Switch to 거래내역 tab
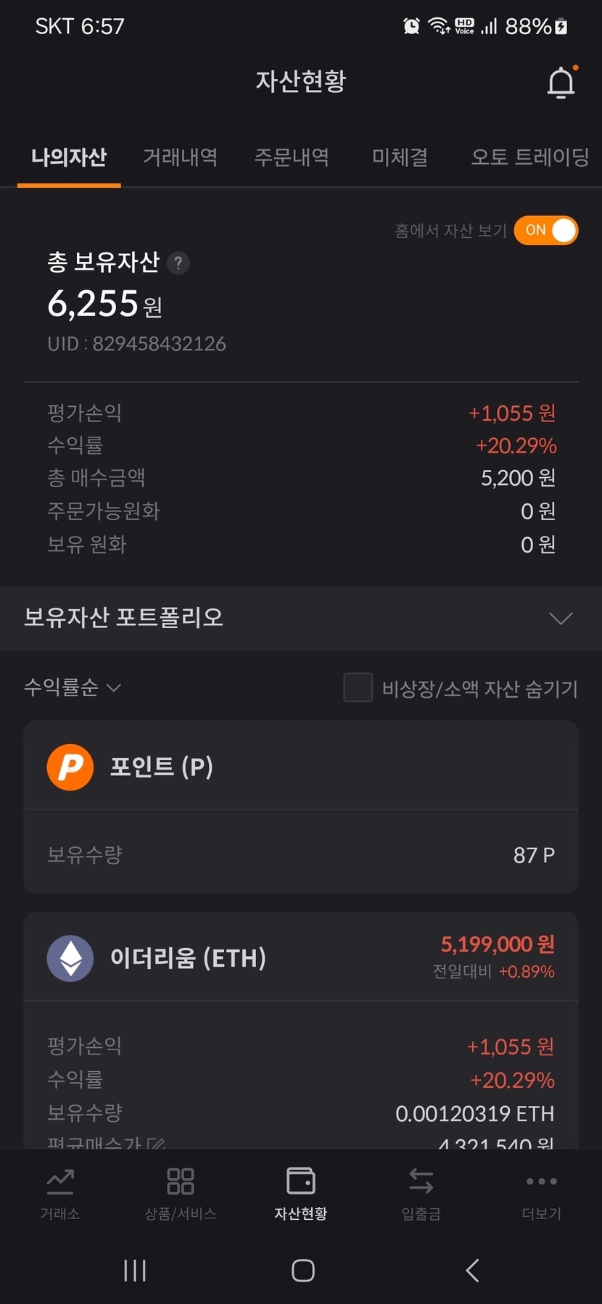The height and width of the screenshot is (1304, 602). (180, 157)
